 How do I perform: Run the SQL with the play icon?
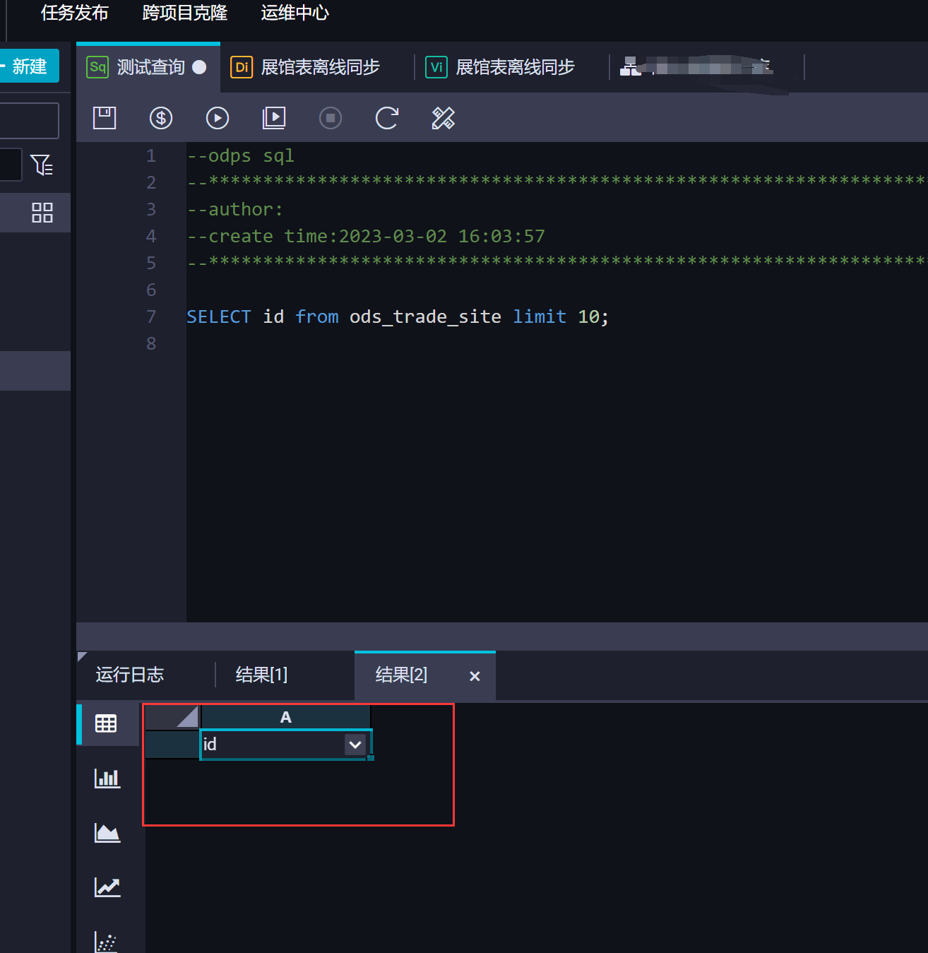(218, 118)
